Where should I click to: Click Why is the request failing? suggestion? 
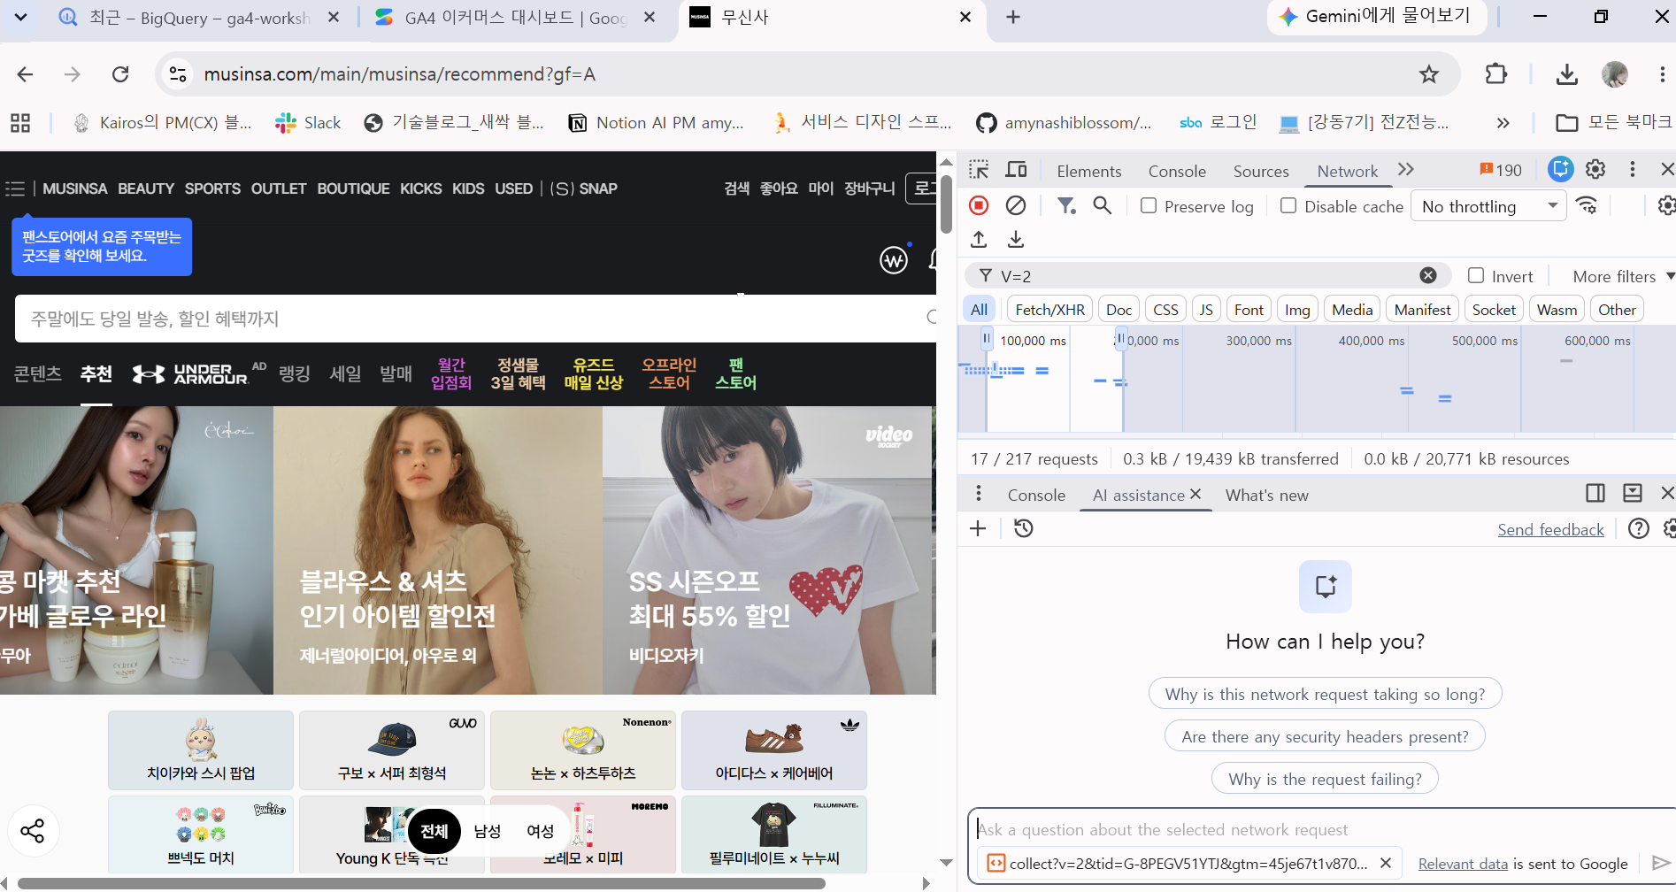click(1325, 779)
